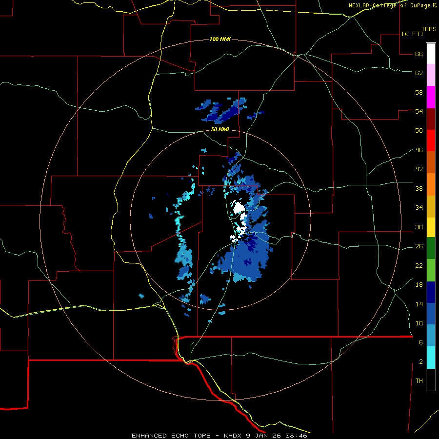Click the '54' legend value

tap(419, 111)
